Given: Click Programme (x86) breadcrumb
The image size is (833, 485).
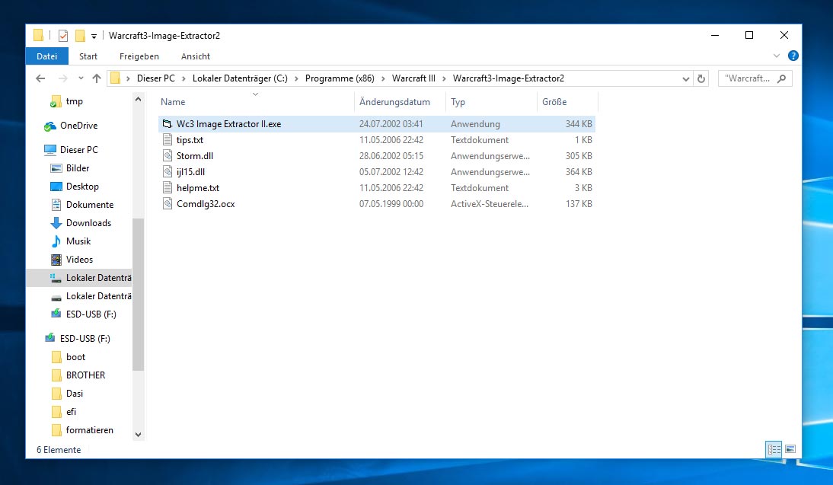Looking at the screenshot, I should (x=340, y=78).
